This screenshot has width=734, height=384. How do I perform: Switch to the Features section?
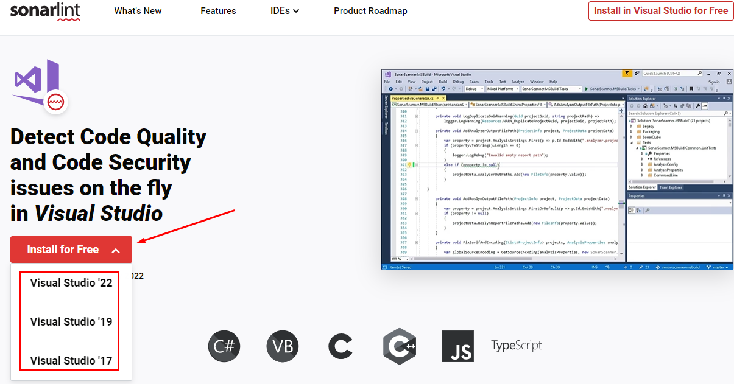pyautogui.click(x=218, y=10)
